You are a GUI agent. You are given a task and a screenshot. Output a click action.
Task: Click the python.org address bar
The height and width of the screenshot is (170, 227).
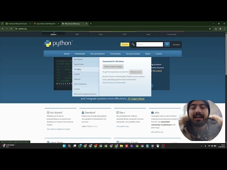click(x=112, y=29)
